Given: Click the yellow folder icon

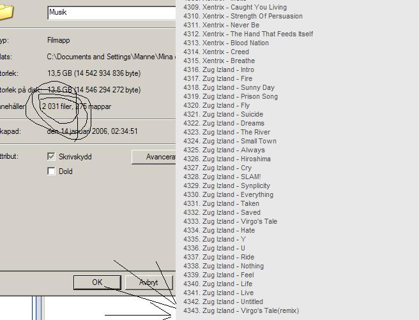Looking at the screenshot, I should pyautogui.click(x=6, y=12).
